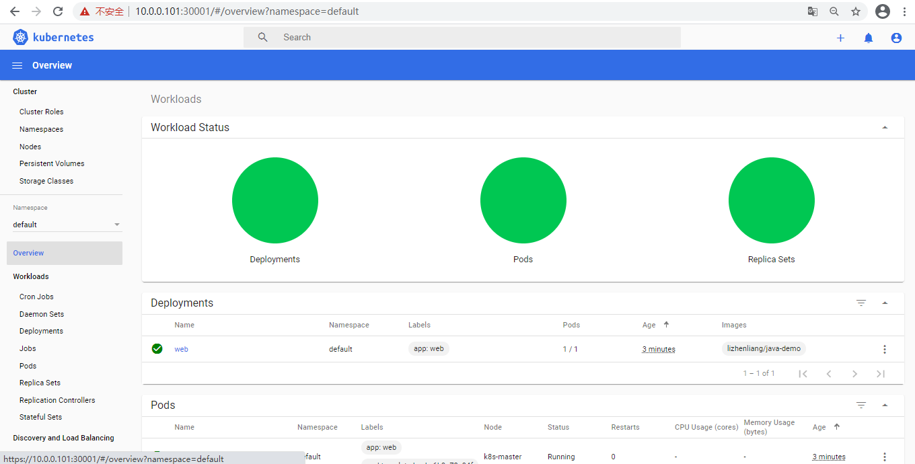
Task: Open the hamburger navigation menu
Action: point(17,65)
